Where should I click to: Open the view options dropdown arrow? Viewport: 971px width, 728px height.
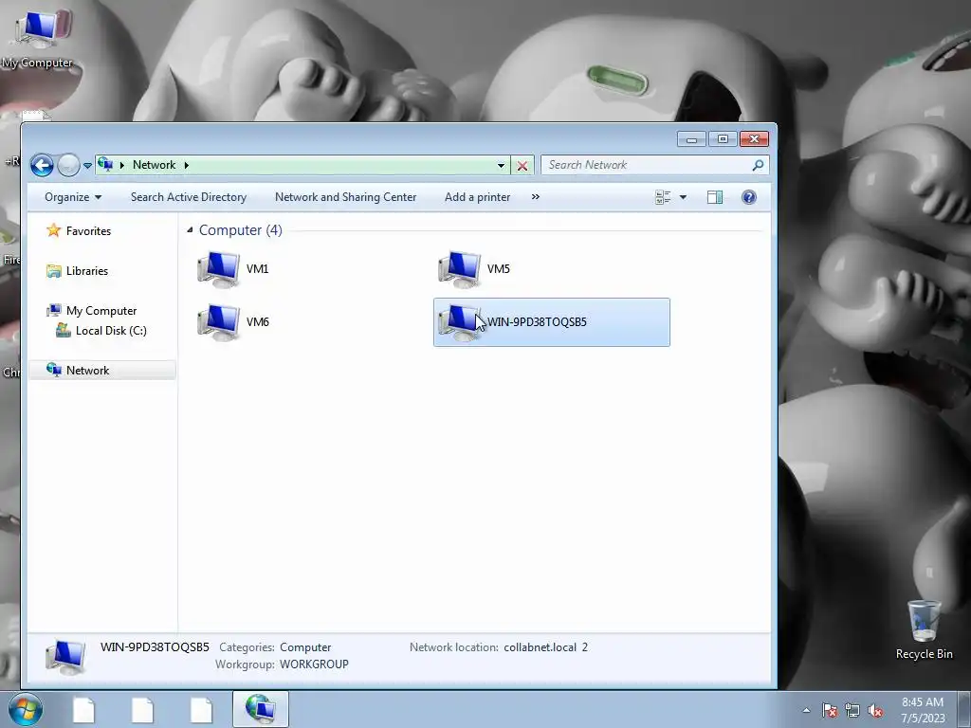click(x=683, y=197)
